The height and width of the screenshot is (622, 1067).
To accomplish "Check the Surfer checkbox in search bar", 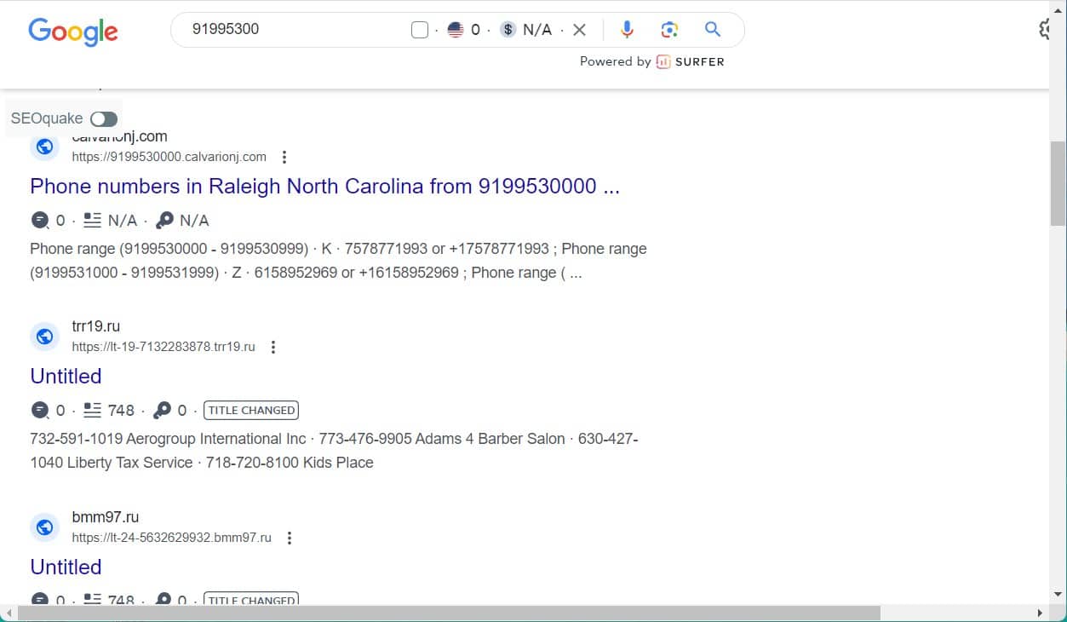I will click(x=419, y=30).
